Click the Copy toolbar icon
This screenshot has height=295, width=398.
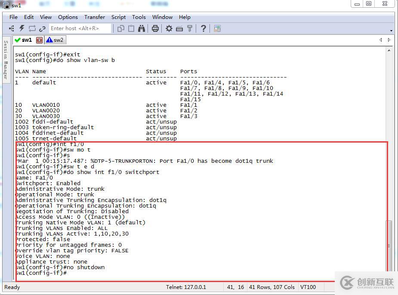coord(121,28)
